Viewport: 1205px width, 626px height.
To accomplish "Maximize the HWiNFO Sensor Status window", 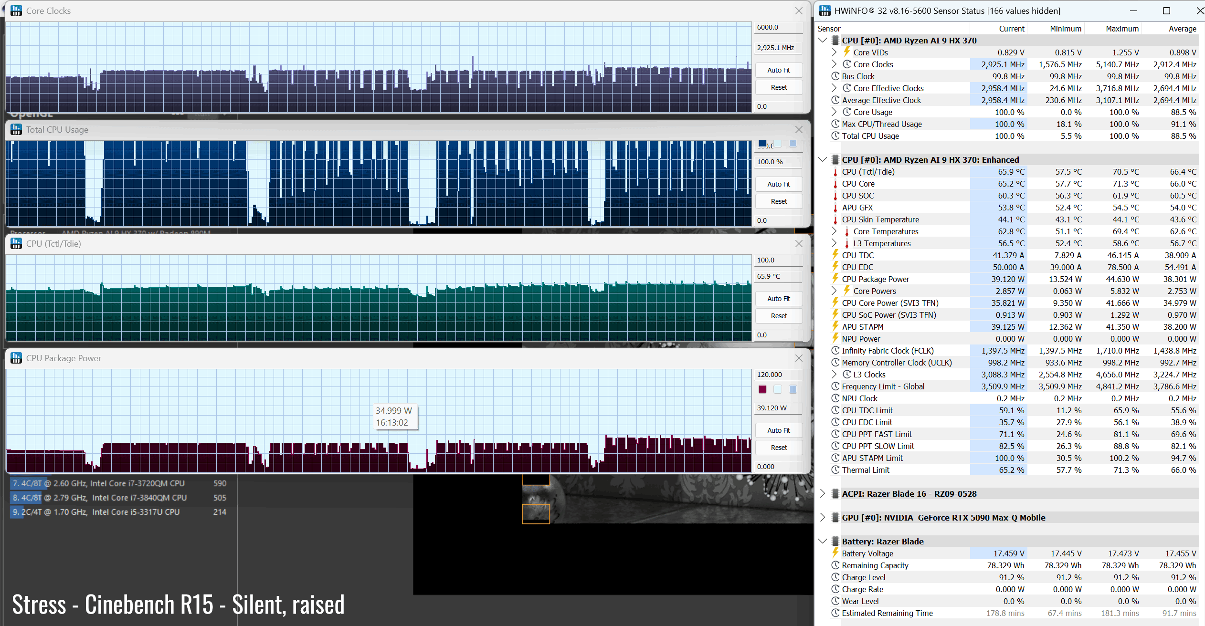I will [x=1166, y=10].
